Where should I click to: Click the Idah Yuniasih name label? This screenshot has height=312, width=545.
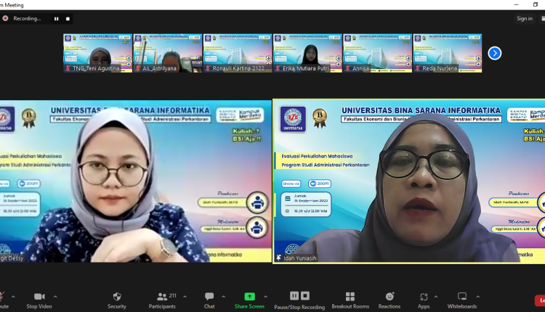pyautogui.click(x=300, y=258)
